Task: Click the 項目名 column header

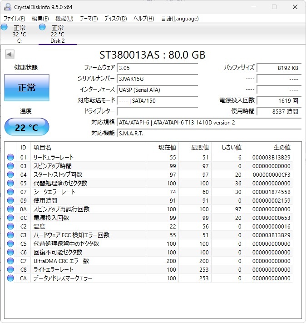Action: (x=43, y=148)
